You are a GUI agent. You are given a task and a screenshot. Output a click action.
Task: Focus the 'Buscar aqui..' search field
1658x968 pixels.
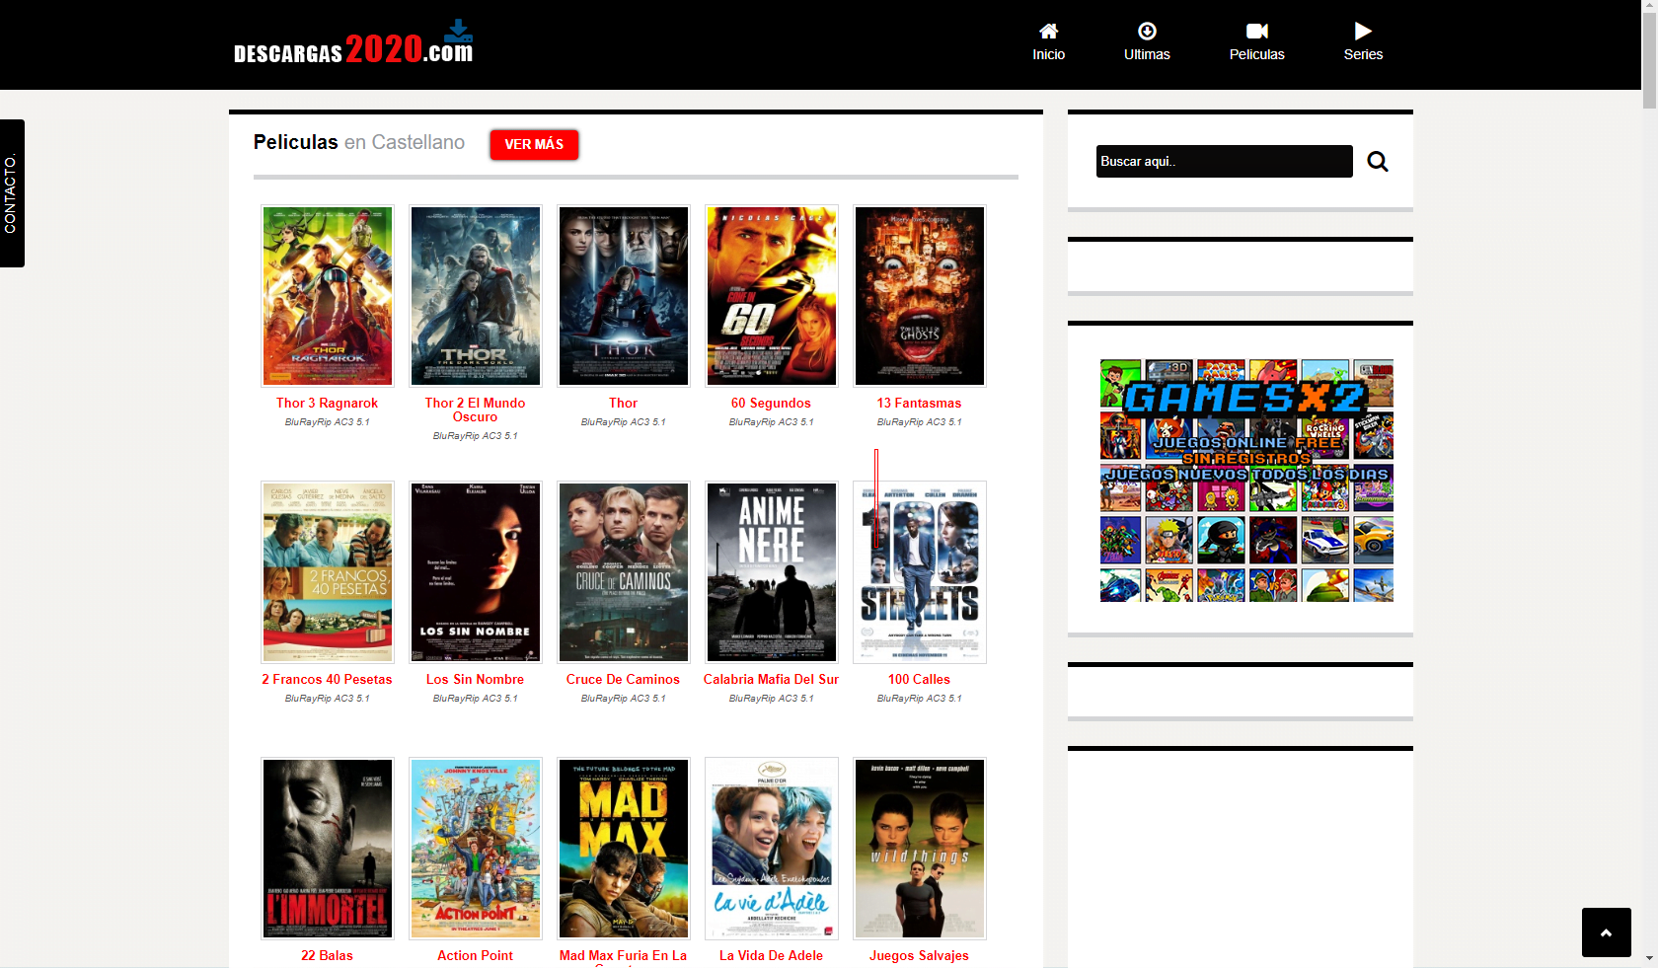[x=1224, y=162]
